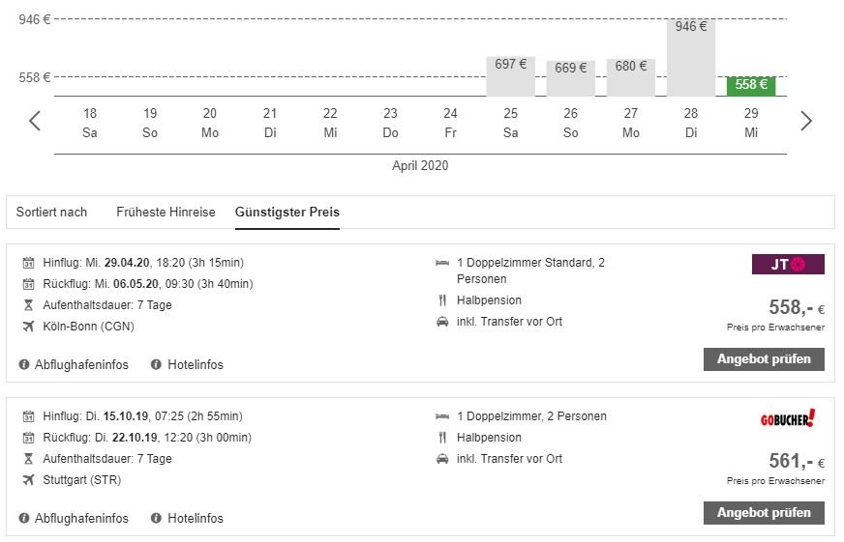Viewport: 844px width, 542px height.
Task: Select the Günstigster Preis sorting tab
Action: point(287,212)
